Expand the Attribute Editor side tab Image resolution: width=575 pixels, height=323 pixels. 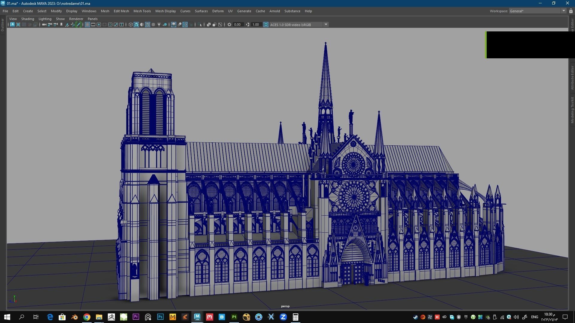572,78
